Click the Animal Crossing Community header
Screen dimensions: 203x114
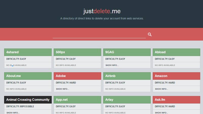click(28, 100)
